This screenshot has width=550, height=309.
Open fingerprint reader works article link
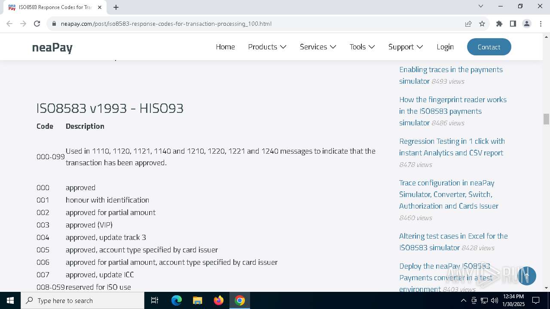point(453,111)
